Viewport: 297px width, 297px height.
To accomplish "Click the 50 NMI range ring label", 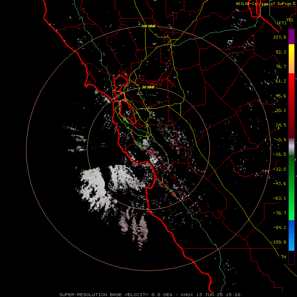I will tap(148, 87).
